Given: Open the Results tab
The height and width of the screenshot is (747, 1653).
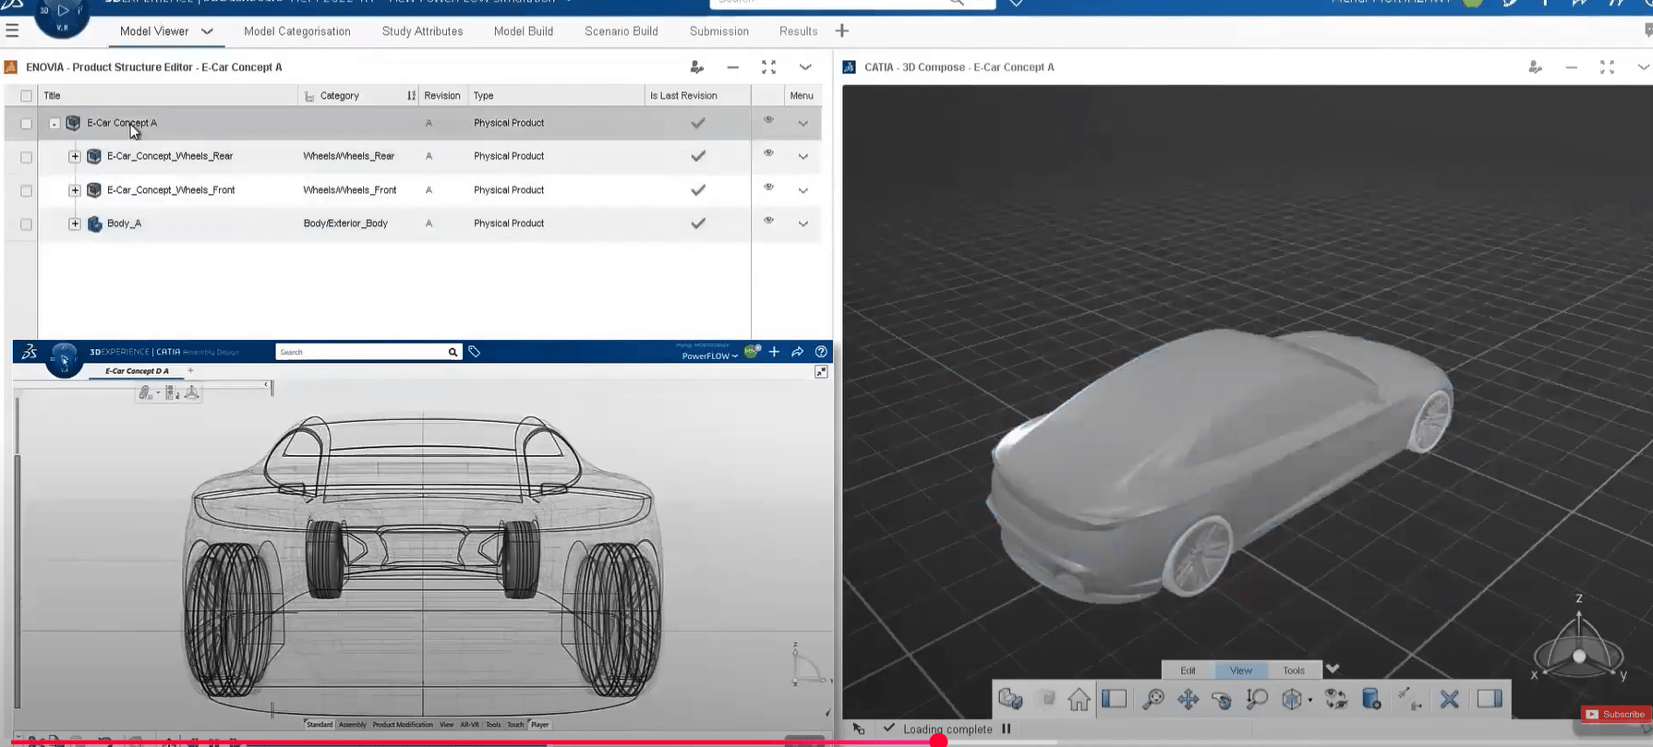Looking at the screenshot, I should [x=799, y=31].
